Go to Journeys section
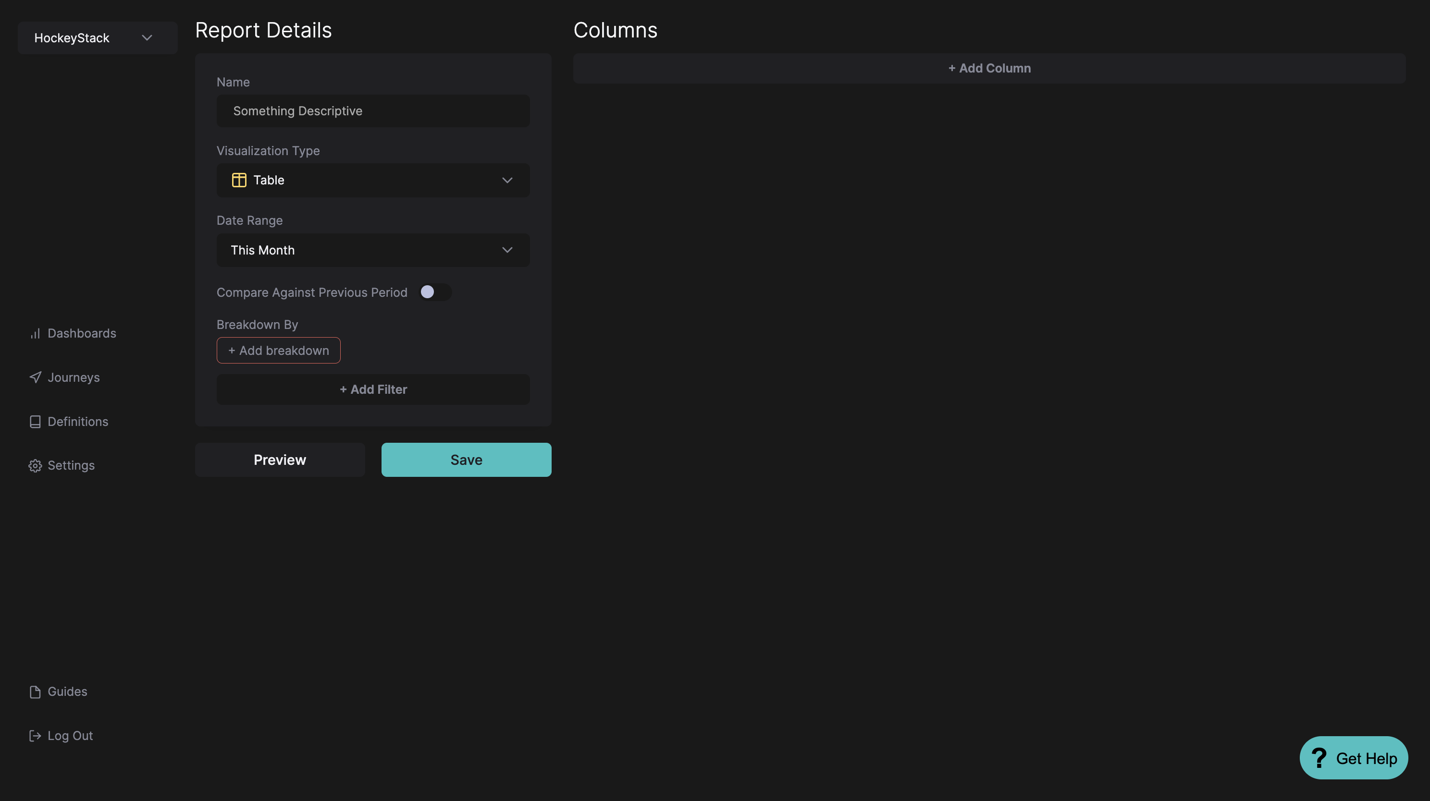 [x=64, y=377]
